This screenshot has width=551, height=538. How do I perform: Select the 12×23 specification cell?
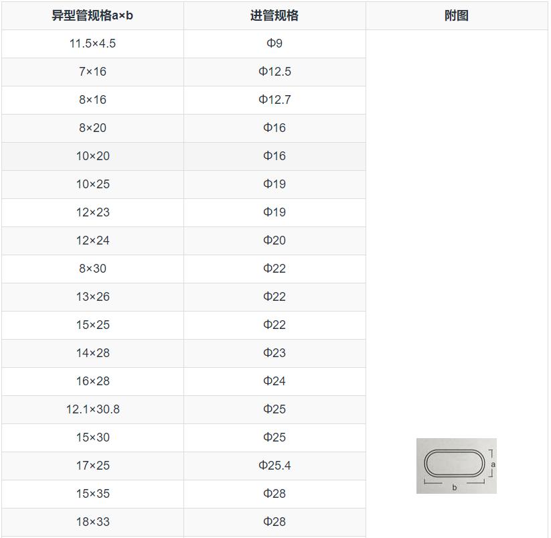click(92, 212)
